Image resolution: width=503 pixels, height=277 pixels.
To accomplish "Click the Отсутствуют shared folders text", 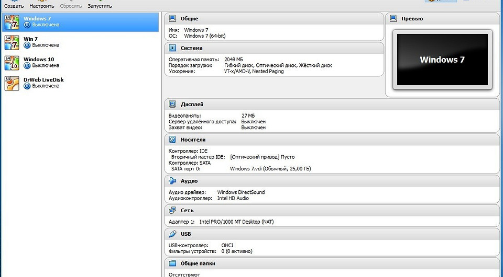I will coord(184,274).
